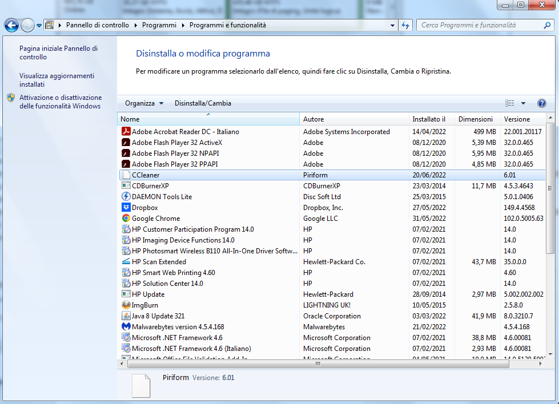Open the Organizza dropdown menu

[144, 103]
